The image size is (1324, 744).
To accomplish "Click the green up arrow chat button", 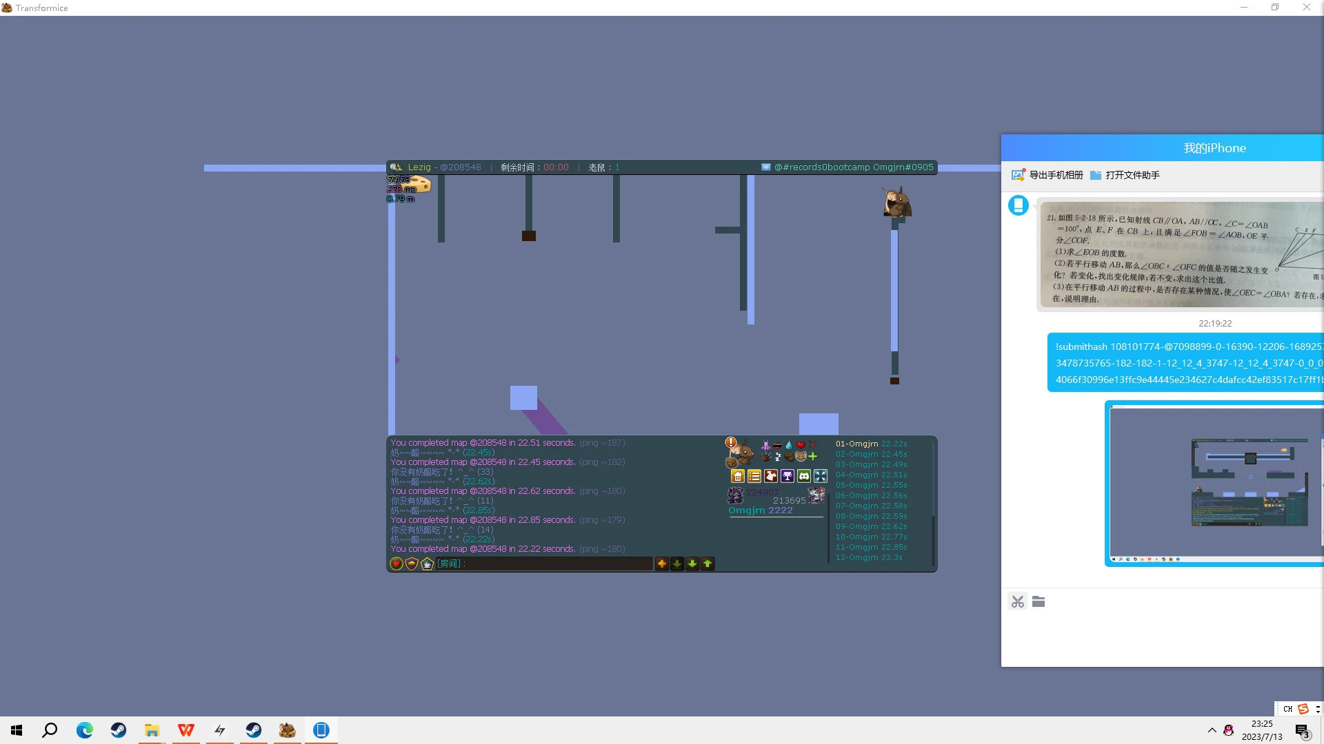I will 708,564.
